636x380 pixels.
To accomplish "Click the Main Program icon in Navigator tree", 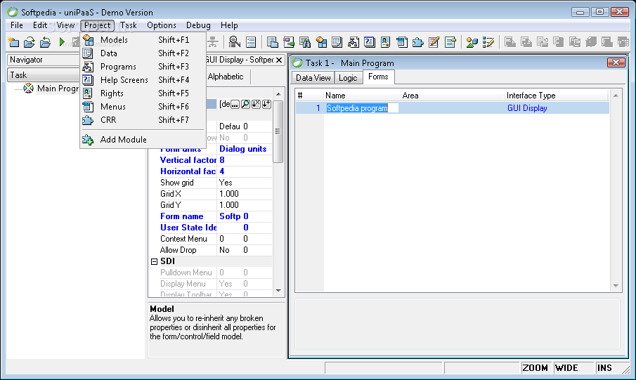I will pyautogui.click(x=28, y=88).
